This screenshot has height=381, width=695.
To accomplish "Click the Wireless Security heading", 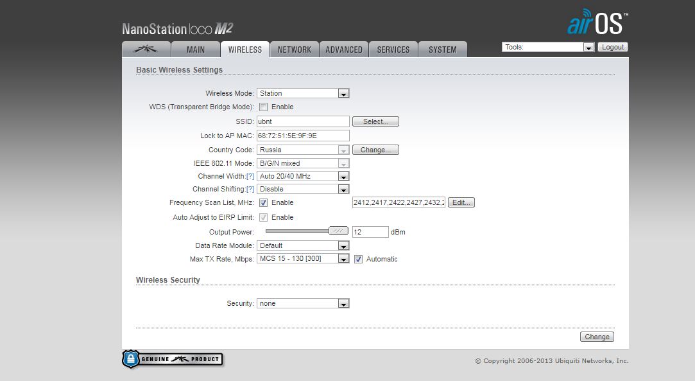I will pos(168,280).
